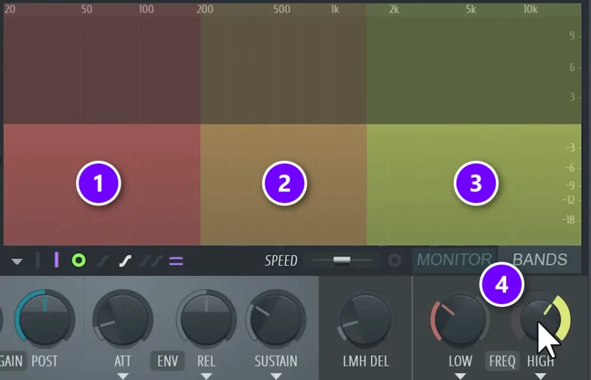Click the 1k frequency ruler label
The height and width of the screenshot is (380, 591).
(335, 9)
